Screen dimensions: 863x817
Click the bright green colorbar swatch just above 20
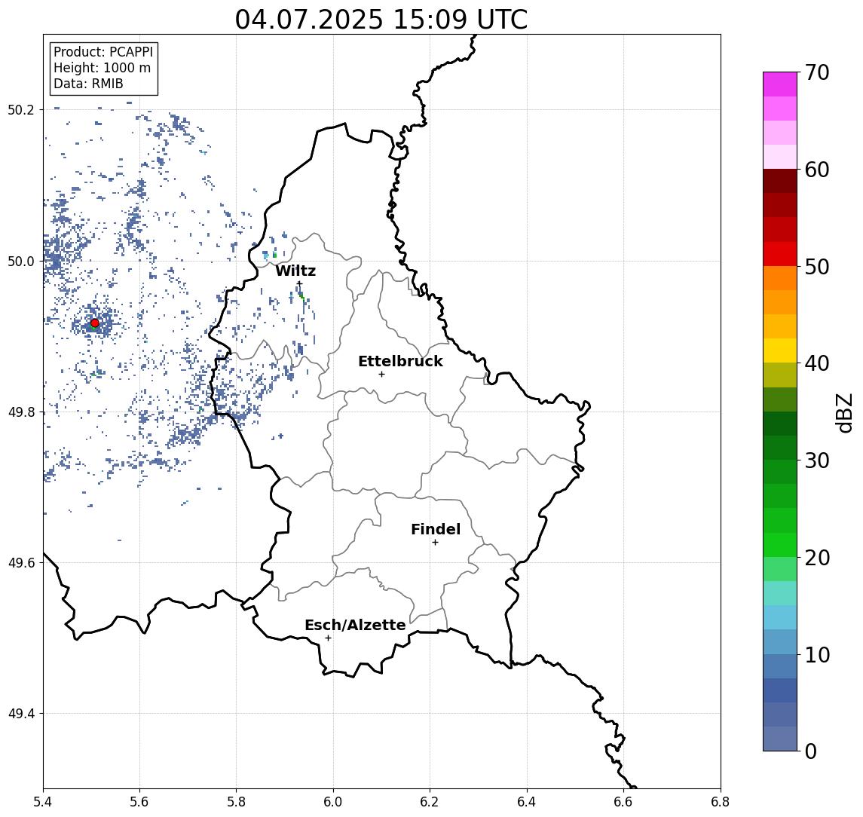click(x=780, y=545)
